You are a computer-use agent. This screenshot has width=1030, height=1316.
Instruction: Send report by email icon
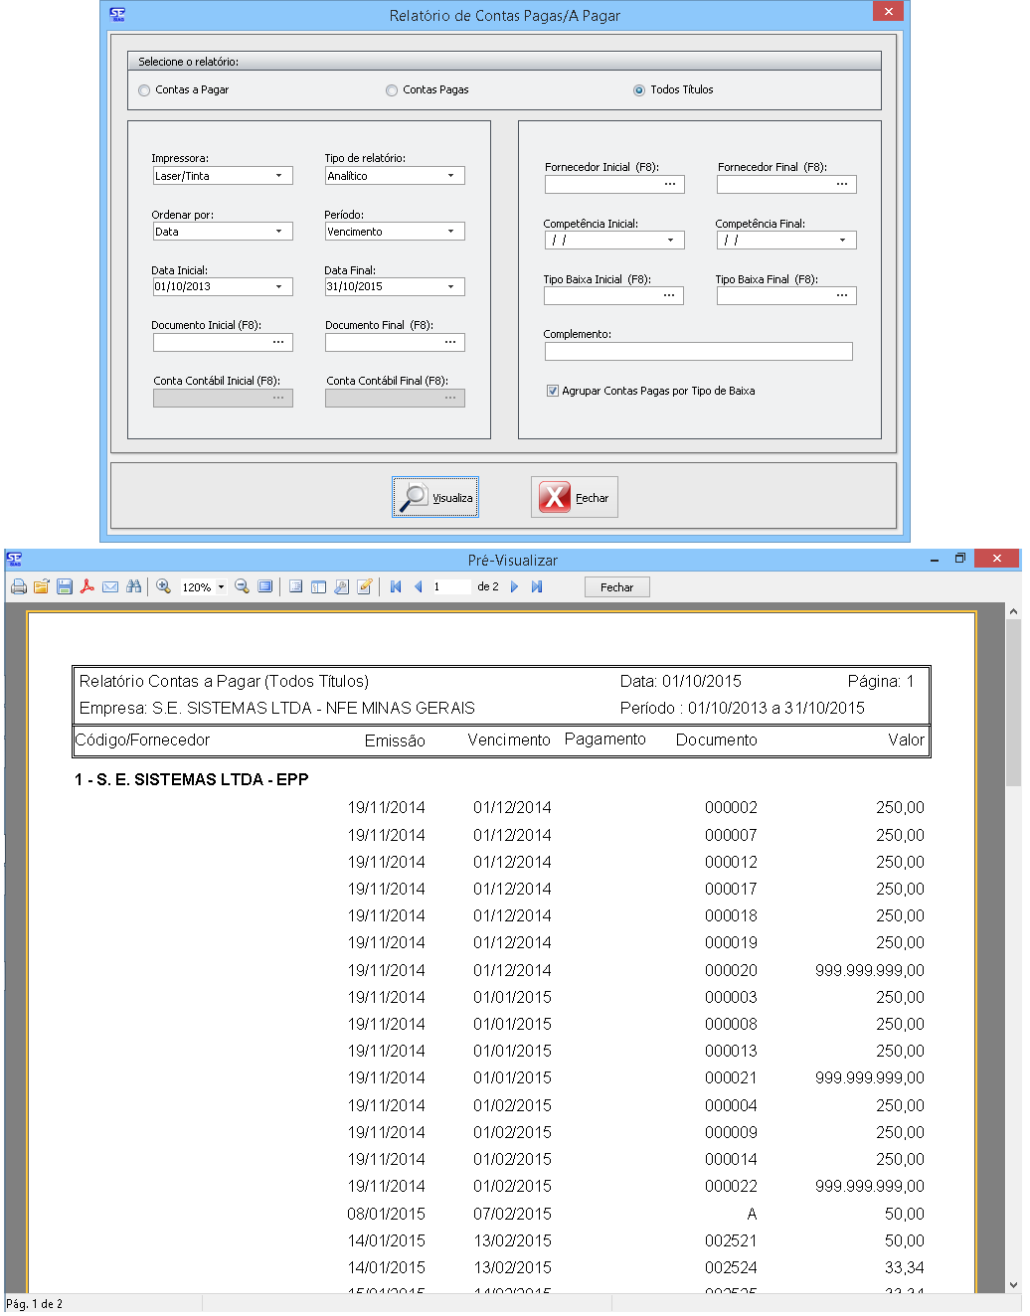[110, 587]
